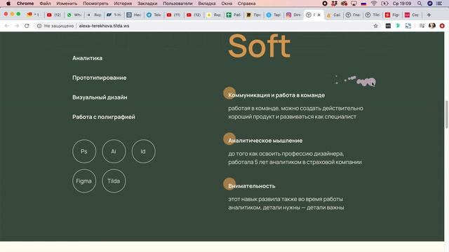The height and width of the screenshot is (252, 449).
Task: Go back with the browser back arrow
Action: pos(7,26)
